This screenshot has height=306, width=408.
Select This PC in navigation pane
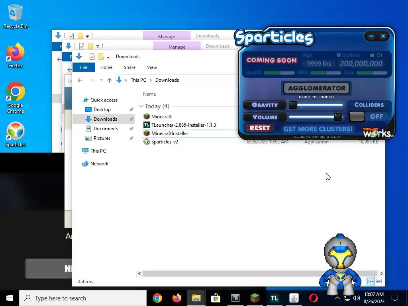(x=98, y=151)
